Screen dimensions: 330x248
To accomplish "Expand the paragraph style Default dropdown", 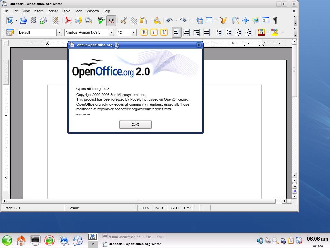I will (59, 33).
